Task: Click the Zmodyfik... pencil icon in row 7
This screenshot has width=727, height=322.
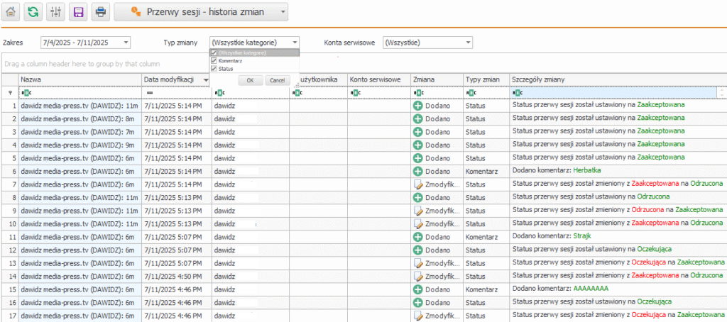Action: (418, 184)
